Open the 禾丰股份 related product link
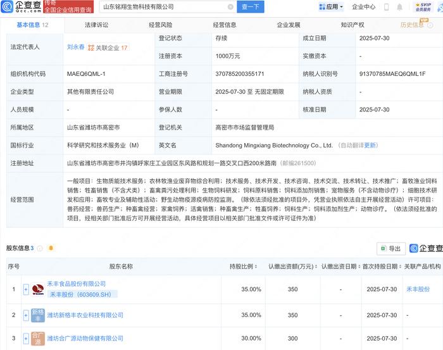The height and width of the screenshot is (350, 443). (418, 289)
